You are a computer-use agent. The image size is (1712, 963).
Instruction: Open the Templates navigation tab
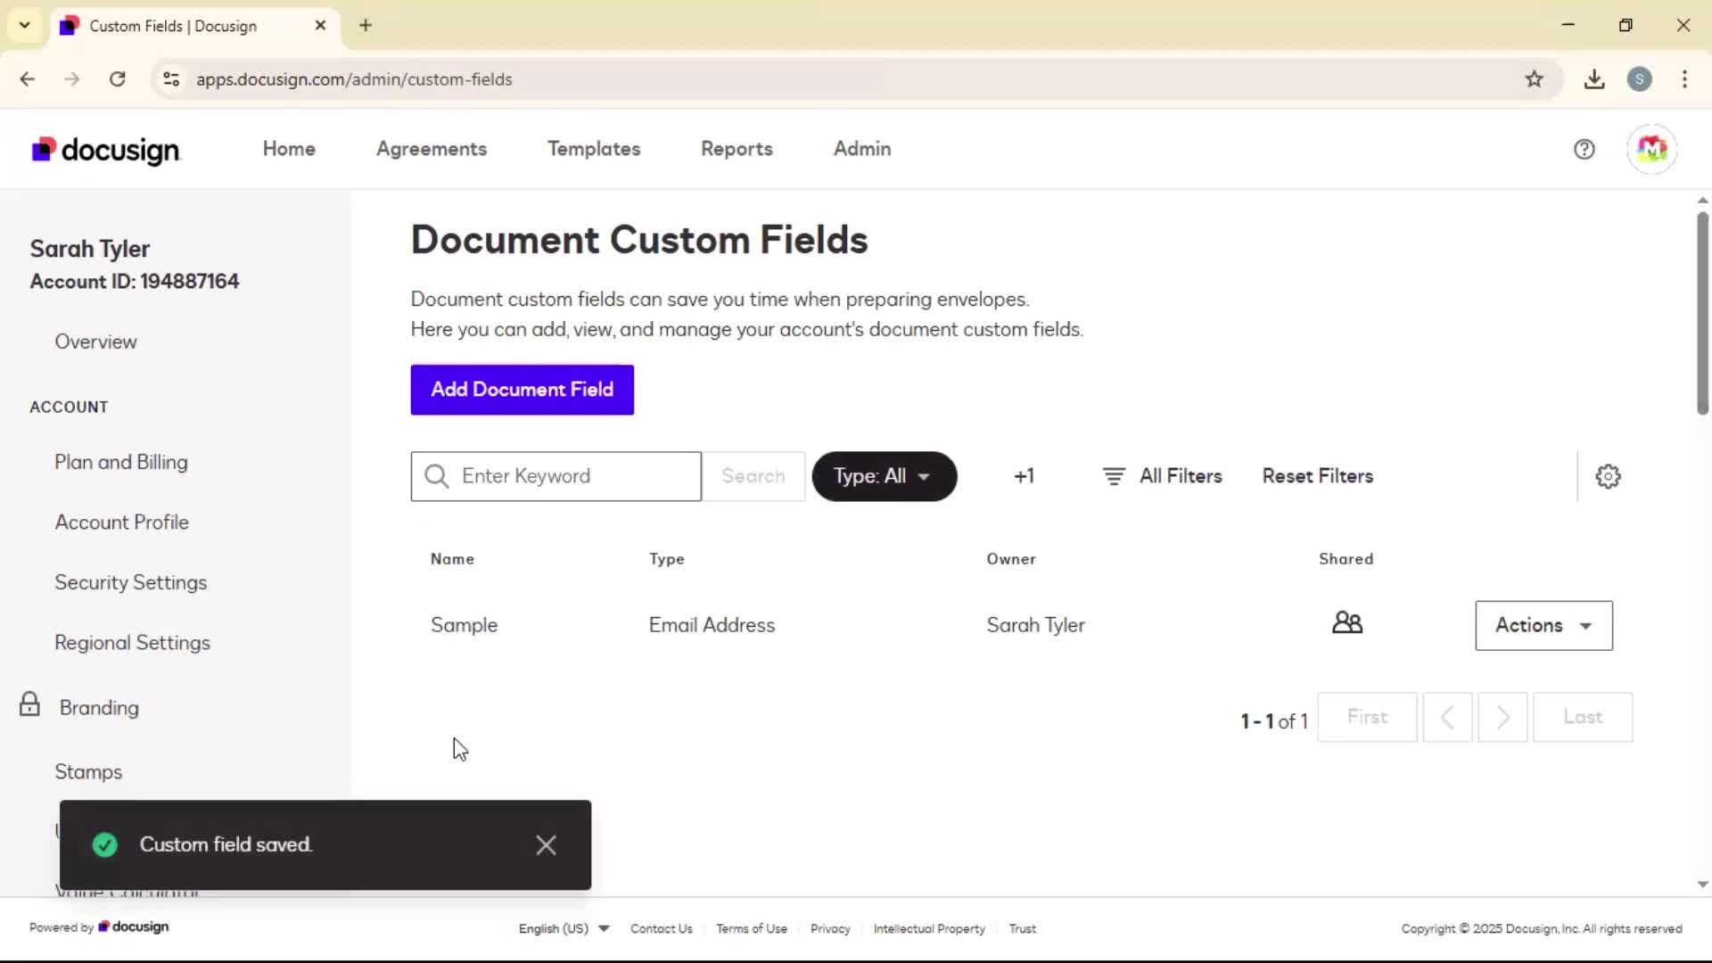(594, 149)
